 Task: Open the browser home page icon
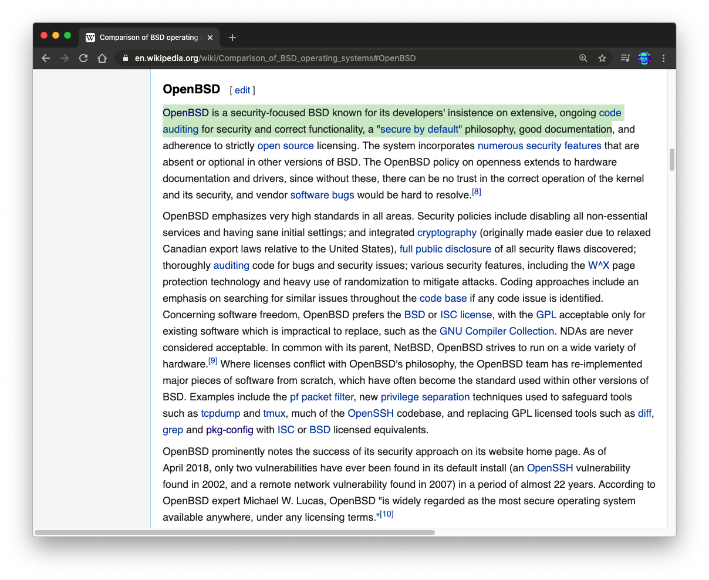(x=102, y=58)
